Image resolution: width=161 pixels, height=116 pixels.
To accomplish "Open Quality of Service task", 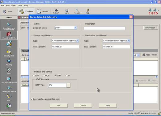I will click(9, 89).
